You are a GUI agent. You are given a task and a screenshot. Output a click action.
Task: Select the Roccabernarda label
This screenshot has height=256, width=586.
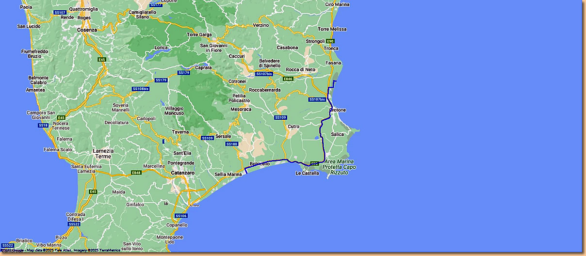pos(264,90)
